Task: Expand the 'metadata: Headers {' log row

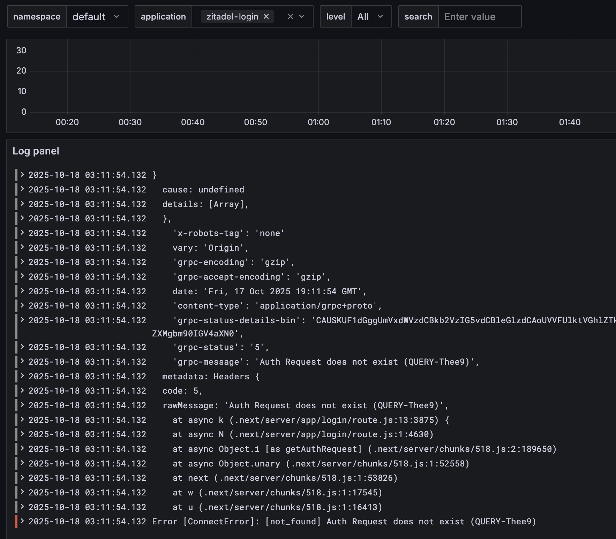Action: [22, 376]
